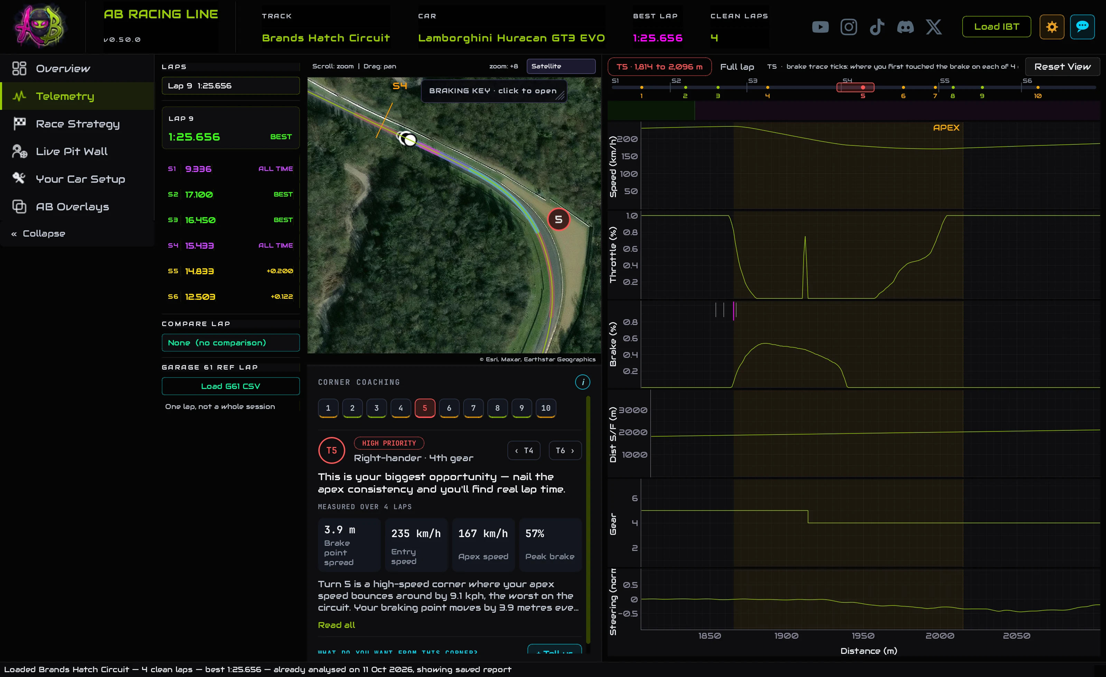Open the Instagram icon in header

pyautogui.click(x=849, y=27)
